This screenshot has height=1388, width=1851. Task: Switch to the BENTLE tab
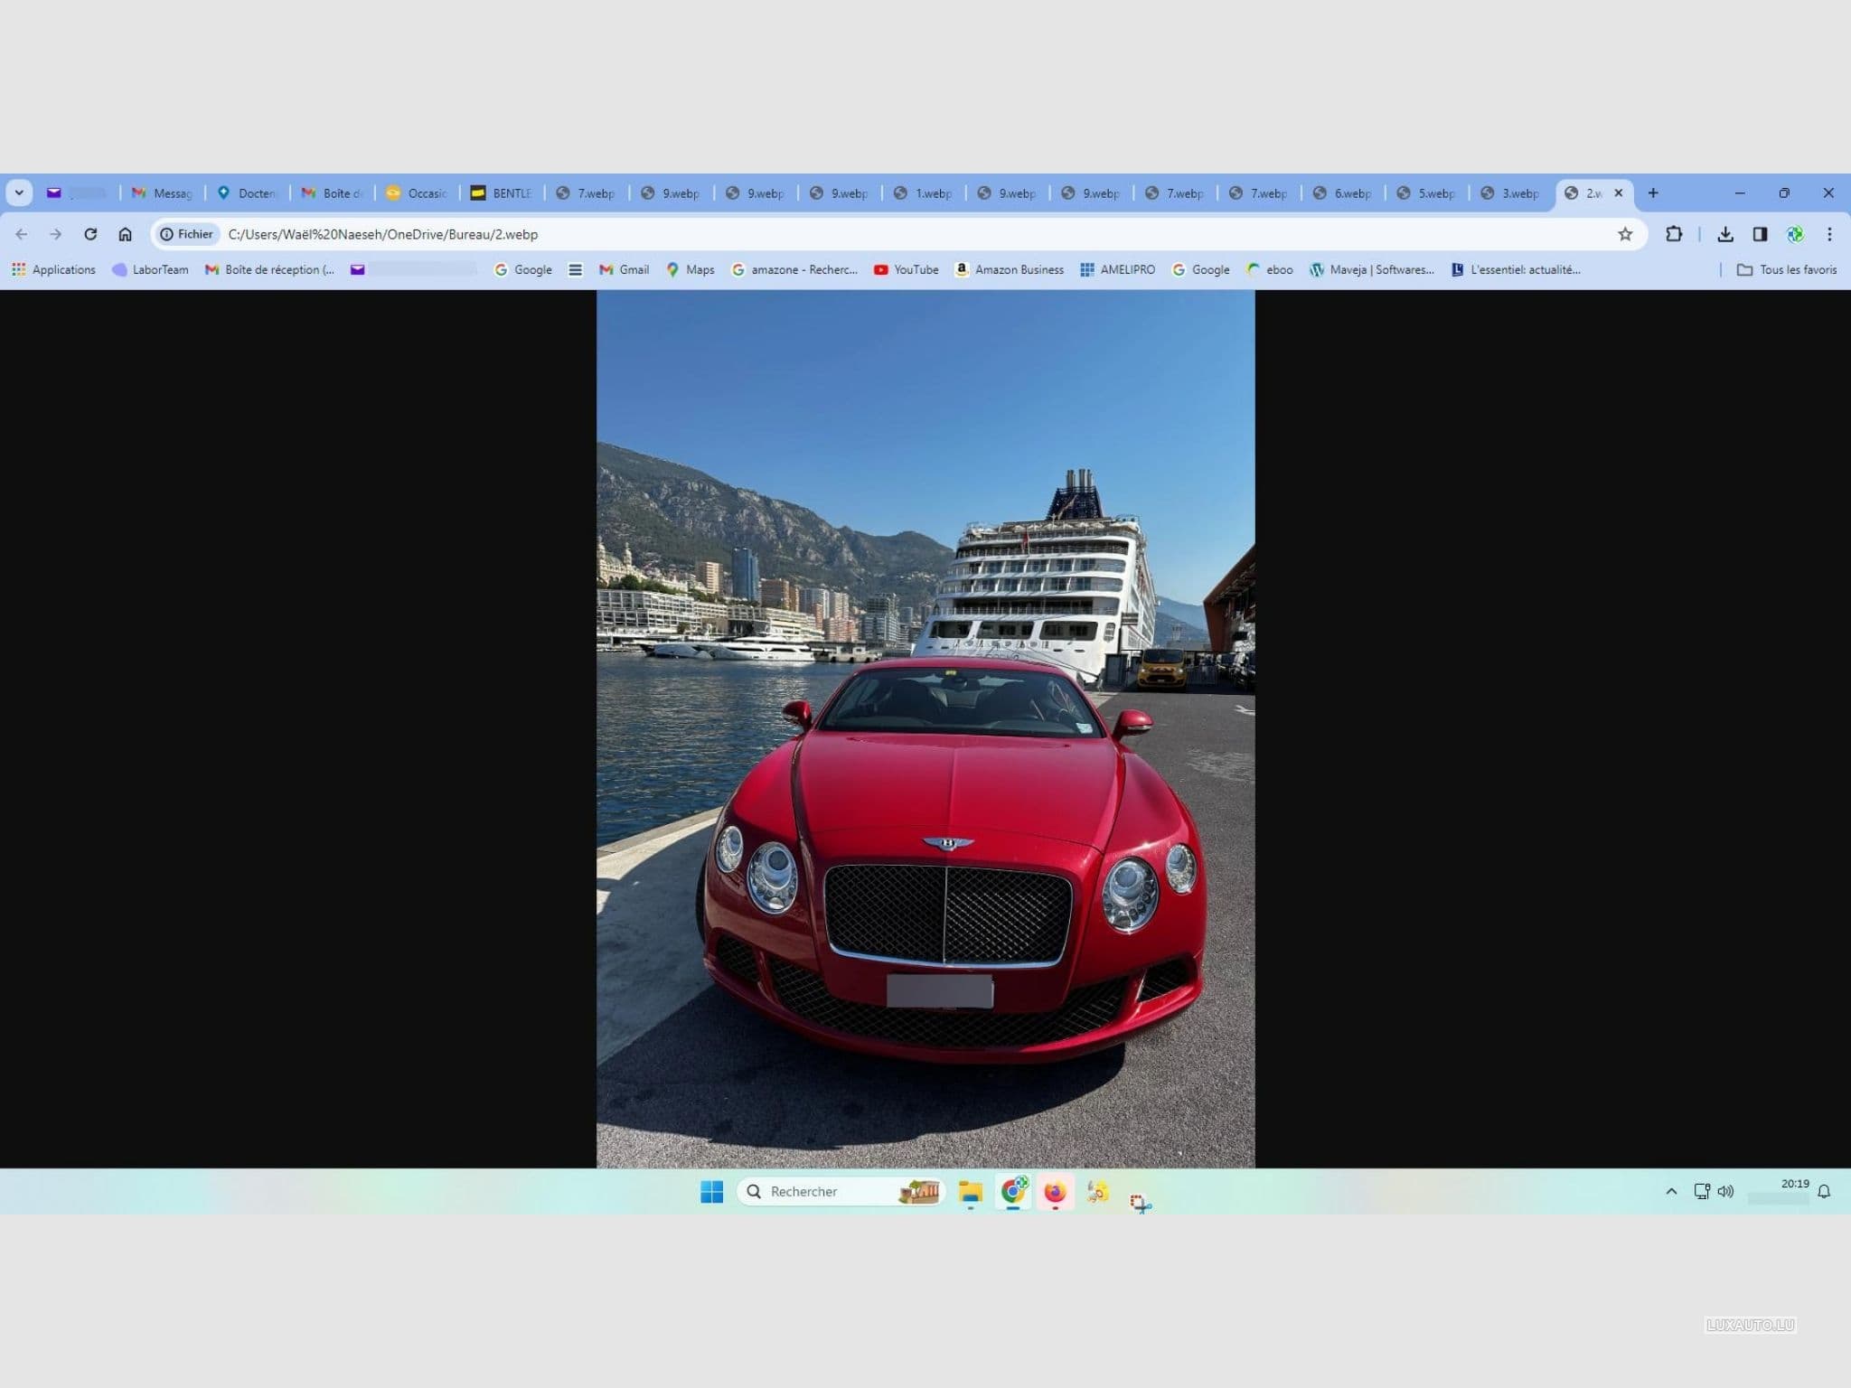pyautogui.click(x=502, y=192)
